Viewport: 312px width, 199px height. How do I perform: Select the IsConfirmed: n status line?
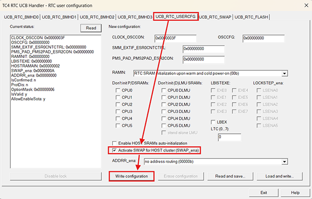[x=23, y=80]
